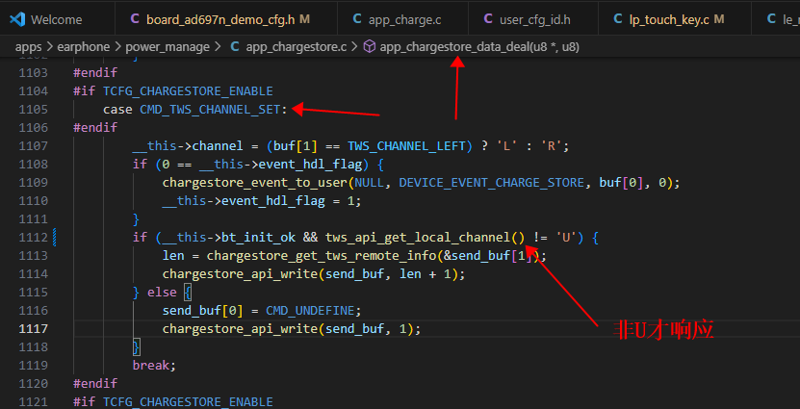800x409 pixels.
Task: Click the function cube icon in breadcrumb
Action: 370,47
